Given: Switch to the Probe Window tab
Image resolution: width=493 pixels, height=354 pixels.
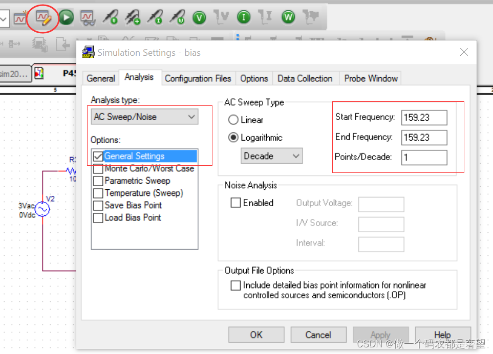Looking at the screenshot, I should tap(370, 78).
